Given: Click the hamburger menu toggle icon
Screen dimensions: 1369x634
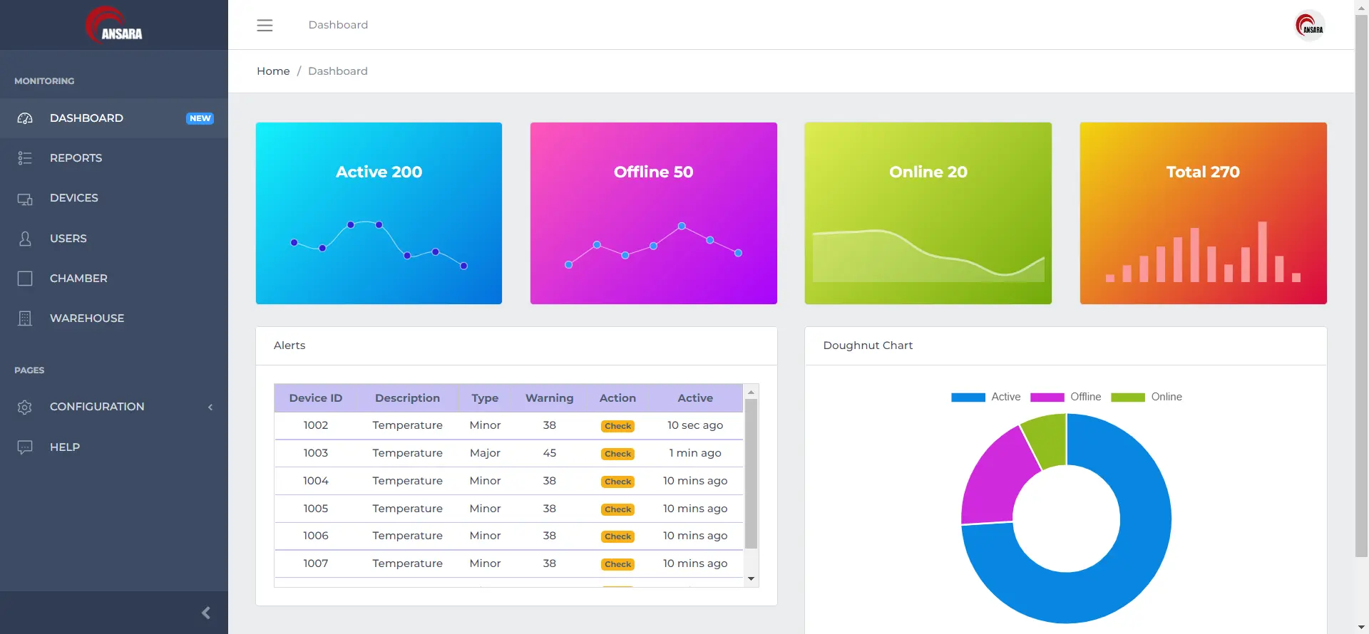Looking at the screenshot, I should click(265, 25).
